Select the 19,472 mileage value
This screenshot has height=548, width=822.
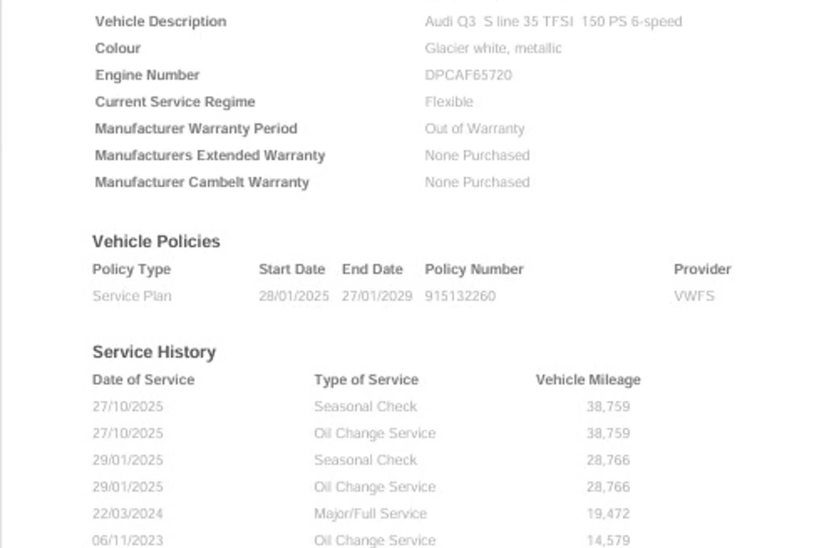coord(608,513)
